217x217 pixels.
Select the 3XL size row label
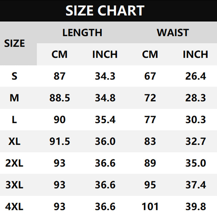pyautogui.click(x=14, y=185)
